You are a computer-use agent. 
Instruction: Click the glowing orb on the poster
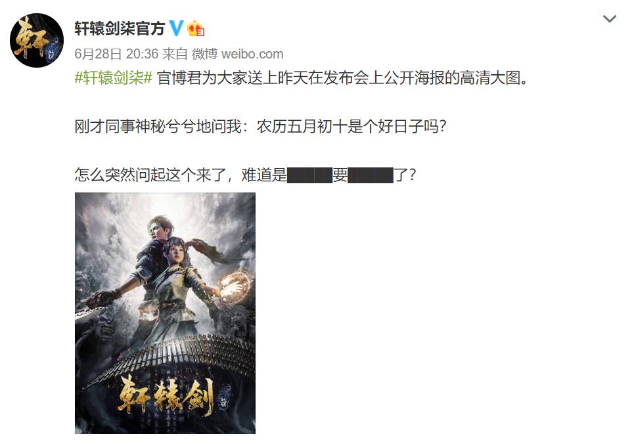pos(235,286)
